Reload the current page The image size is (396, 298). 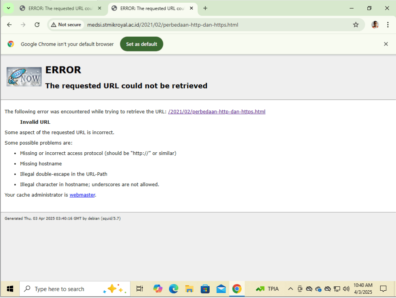click(x=37, y=25)
